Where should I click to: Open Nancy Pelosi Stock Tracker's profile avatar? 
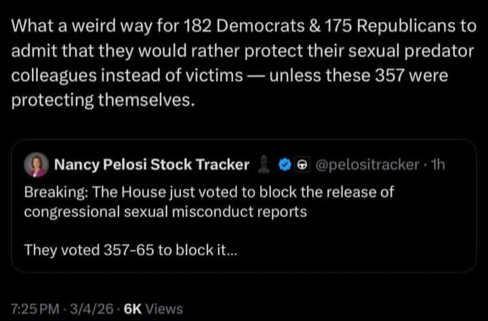tap(36, 165)
